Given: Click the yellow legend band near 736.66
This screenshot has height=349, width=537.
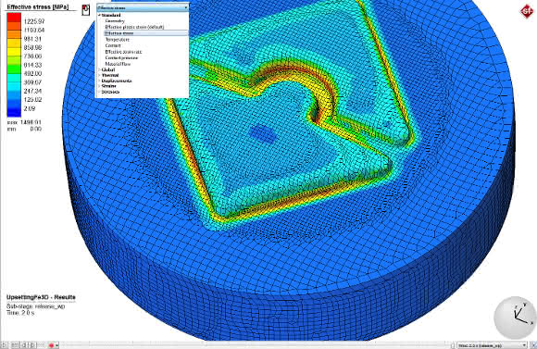Looking at the screenshot, I should (x=14, y=52).
